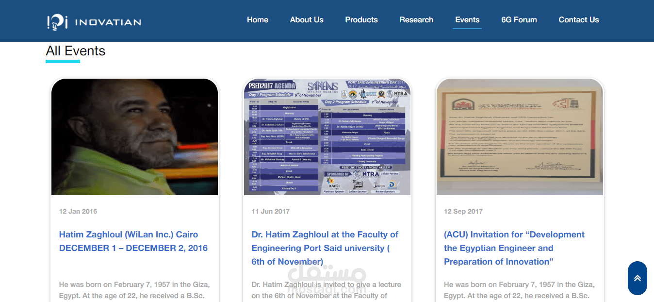
Task: Open the Hatim Zaghloul portrait thumbnail
Action: [x=135, y=137]
